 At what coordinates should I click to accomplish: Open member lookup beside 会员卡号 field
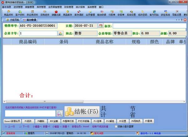tap(60, 33)
